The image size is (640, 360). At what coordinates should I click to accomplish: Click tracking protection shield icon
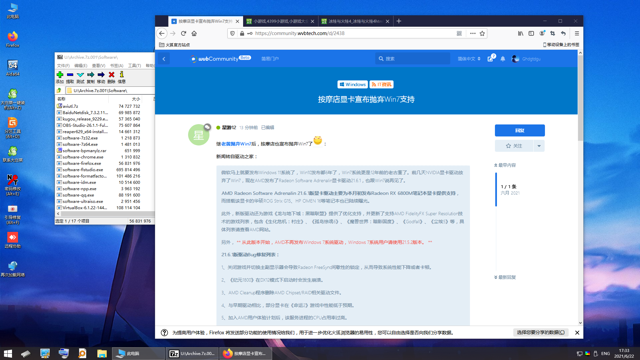[232, 33]
